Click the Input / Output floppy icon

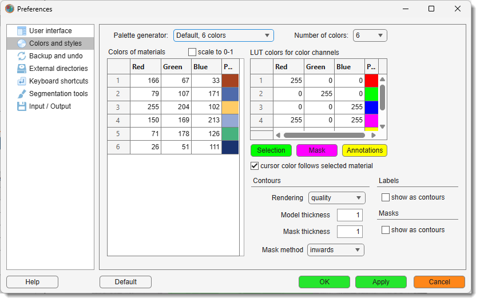click(x=21, y=106)
